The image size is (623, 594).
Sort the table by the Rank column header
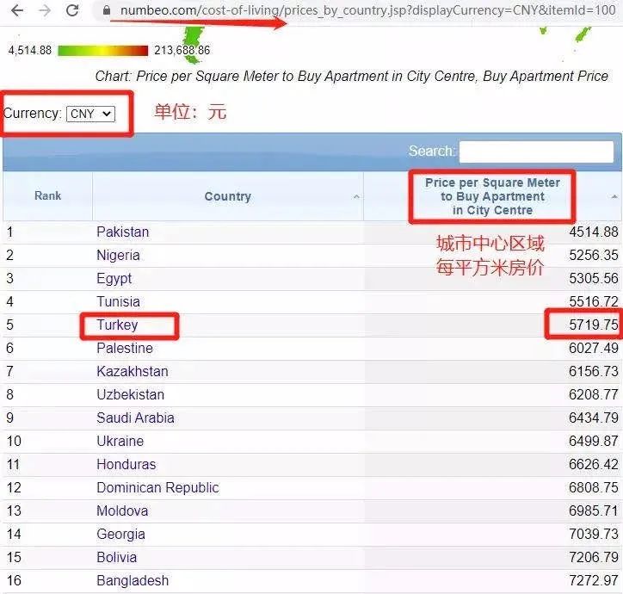tap(47, 195)
